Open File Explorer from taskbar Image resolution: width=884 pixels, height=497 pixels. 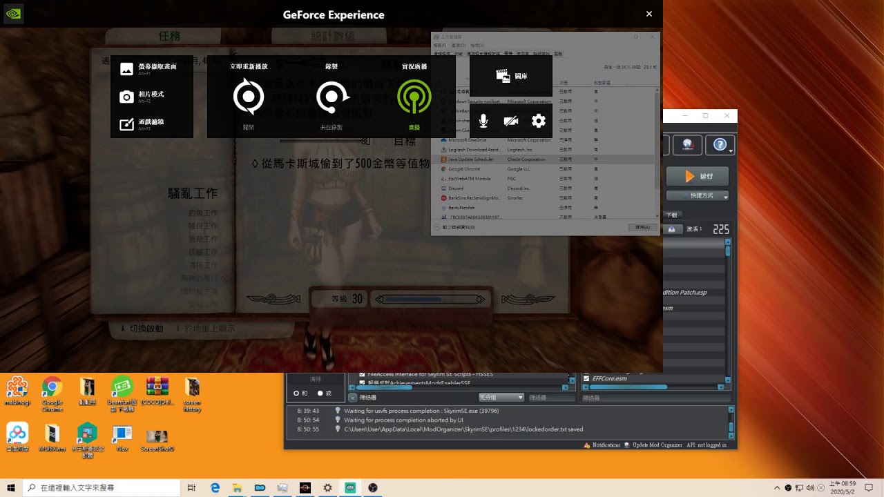[237, 487]
